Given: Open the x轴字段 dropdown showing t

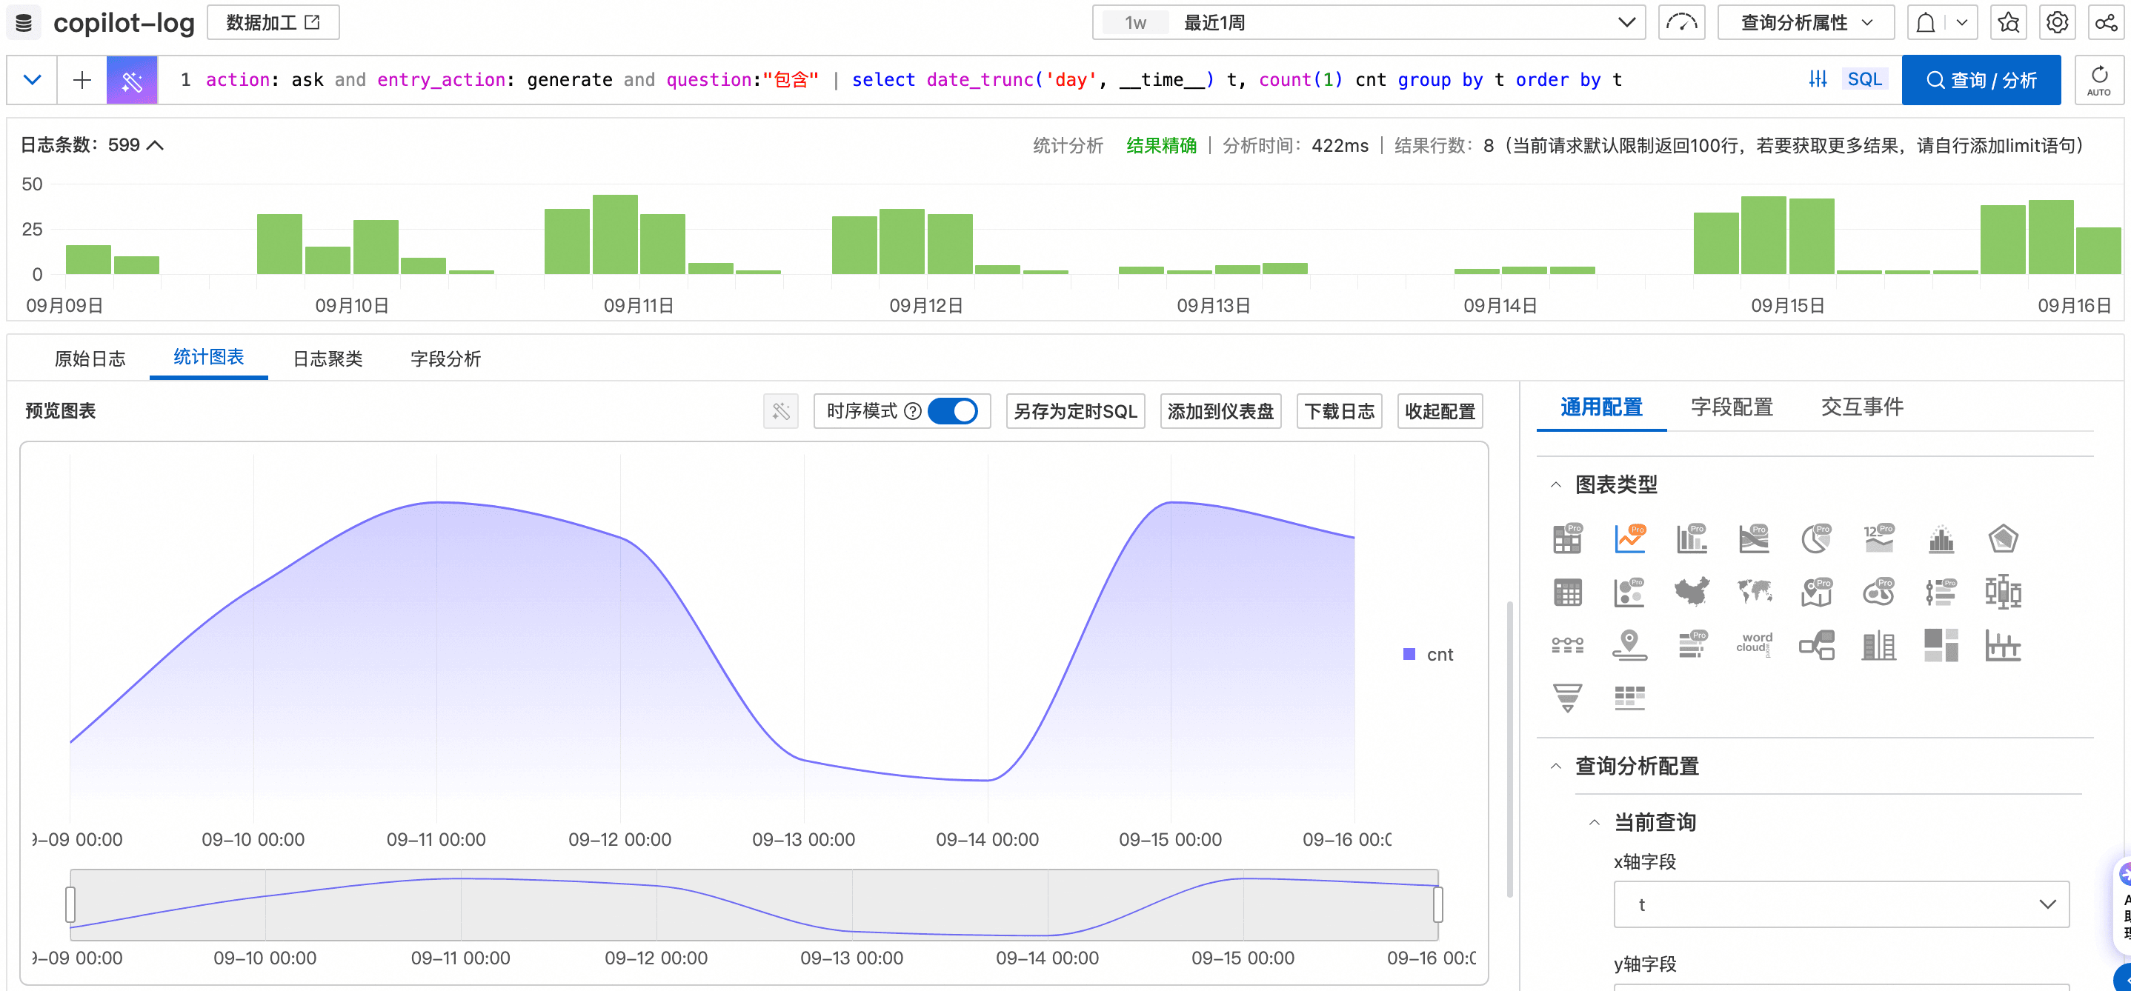Looking at the screenshot, I should click(x=1841, y=904).
